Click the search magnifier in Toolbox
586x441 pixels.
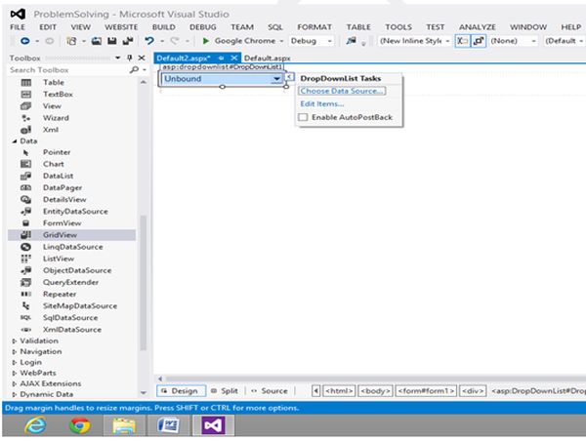(134, 70)
